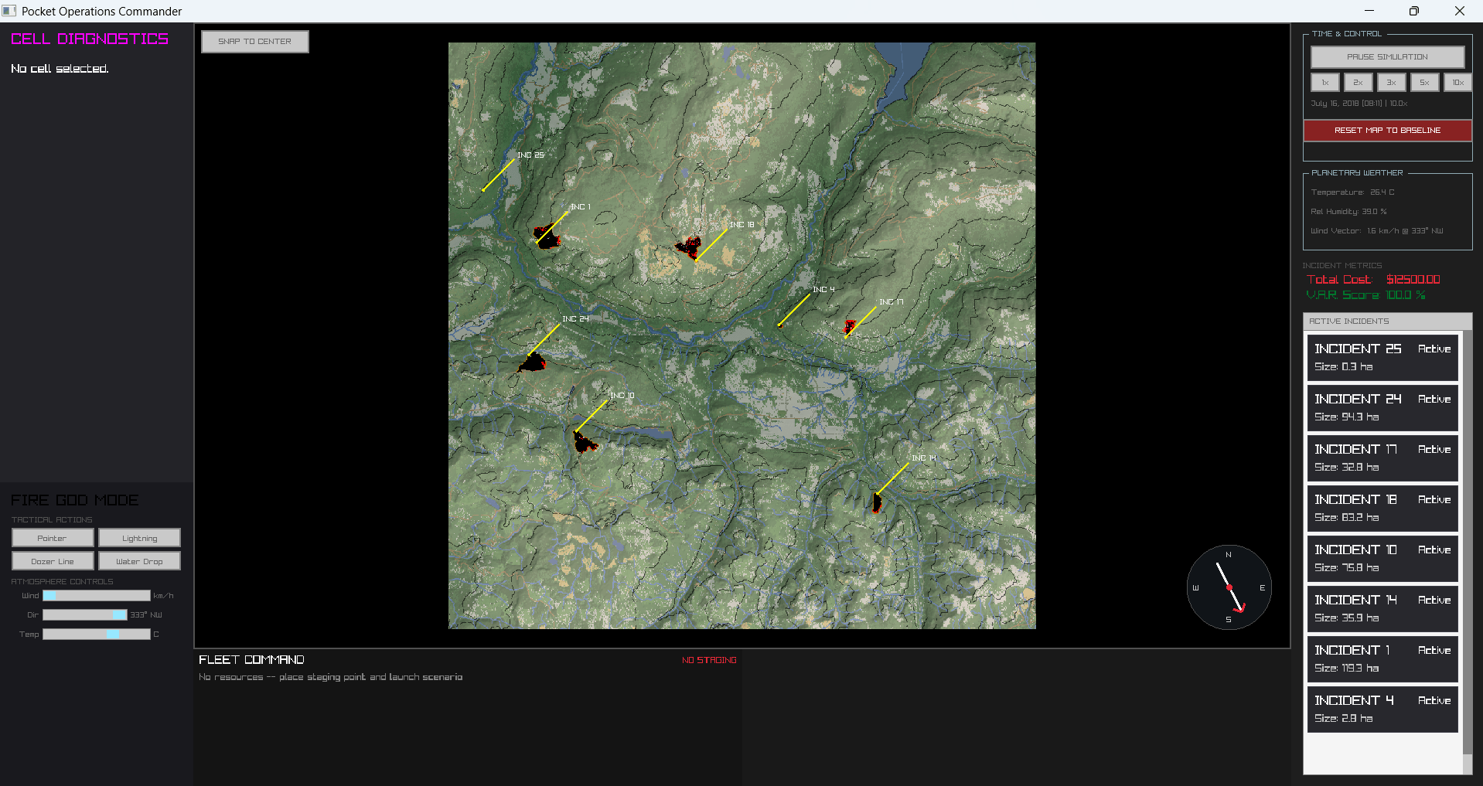
Task: Set simulation speed to 5x
Action: 1424,83
